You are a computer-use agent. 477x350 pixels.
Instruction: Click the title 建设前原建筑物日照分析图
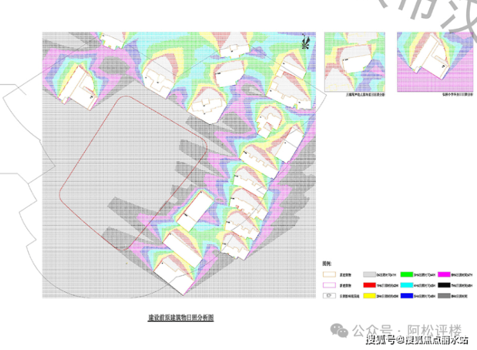click(x=180, y=318)
